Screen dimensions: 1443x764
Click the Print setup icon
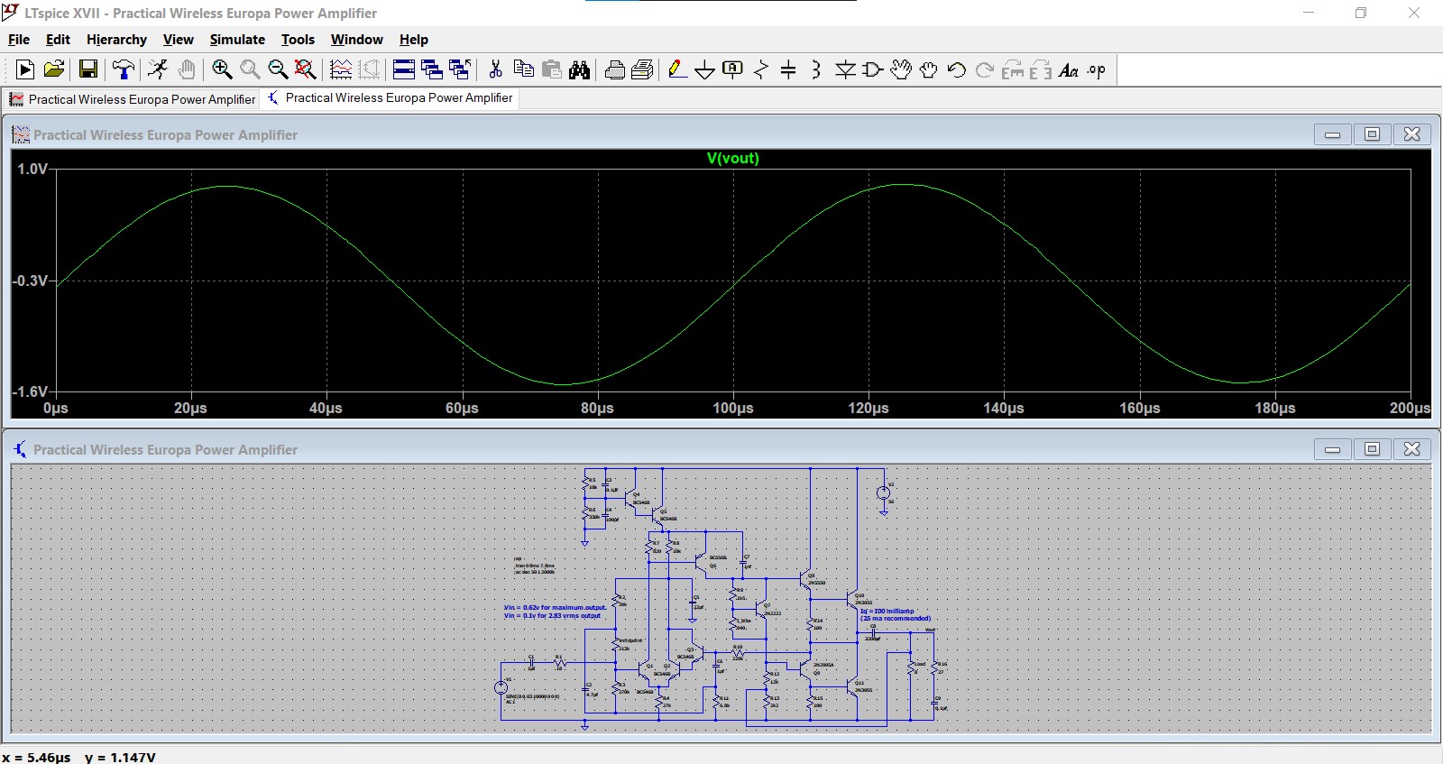(x=615, y=69)
